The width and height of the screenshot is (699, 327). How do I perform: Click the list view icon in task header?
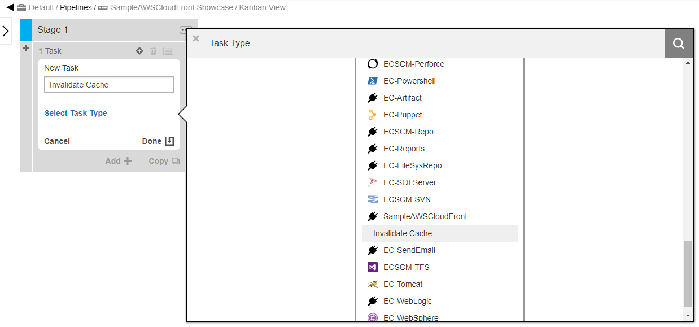168,51
